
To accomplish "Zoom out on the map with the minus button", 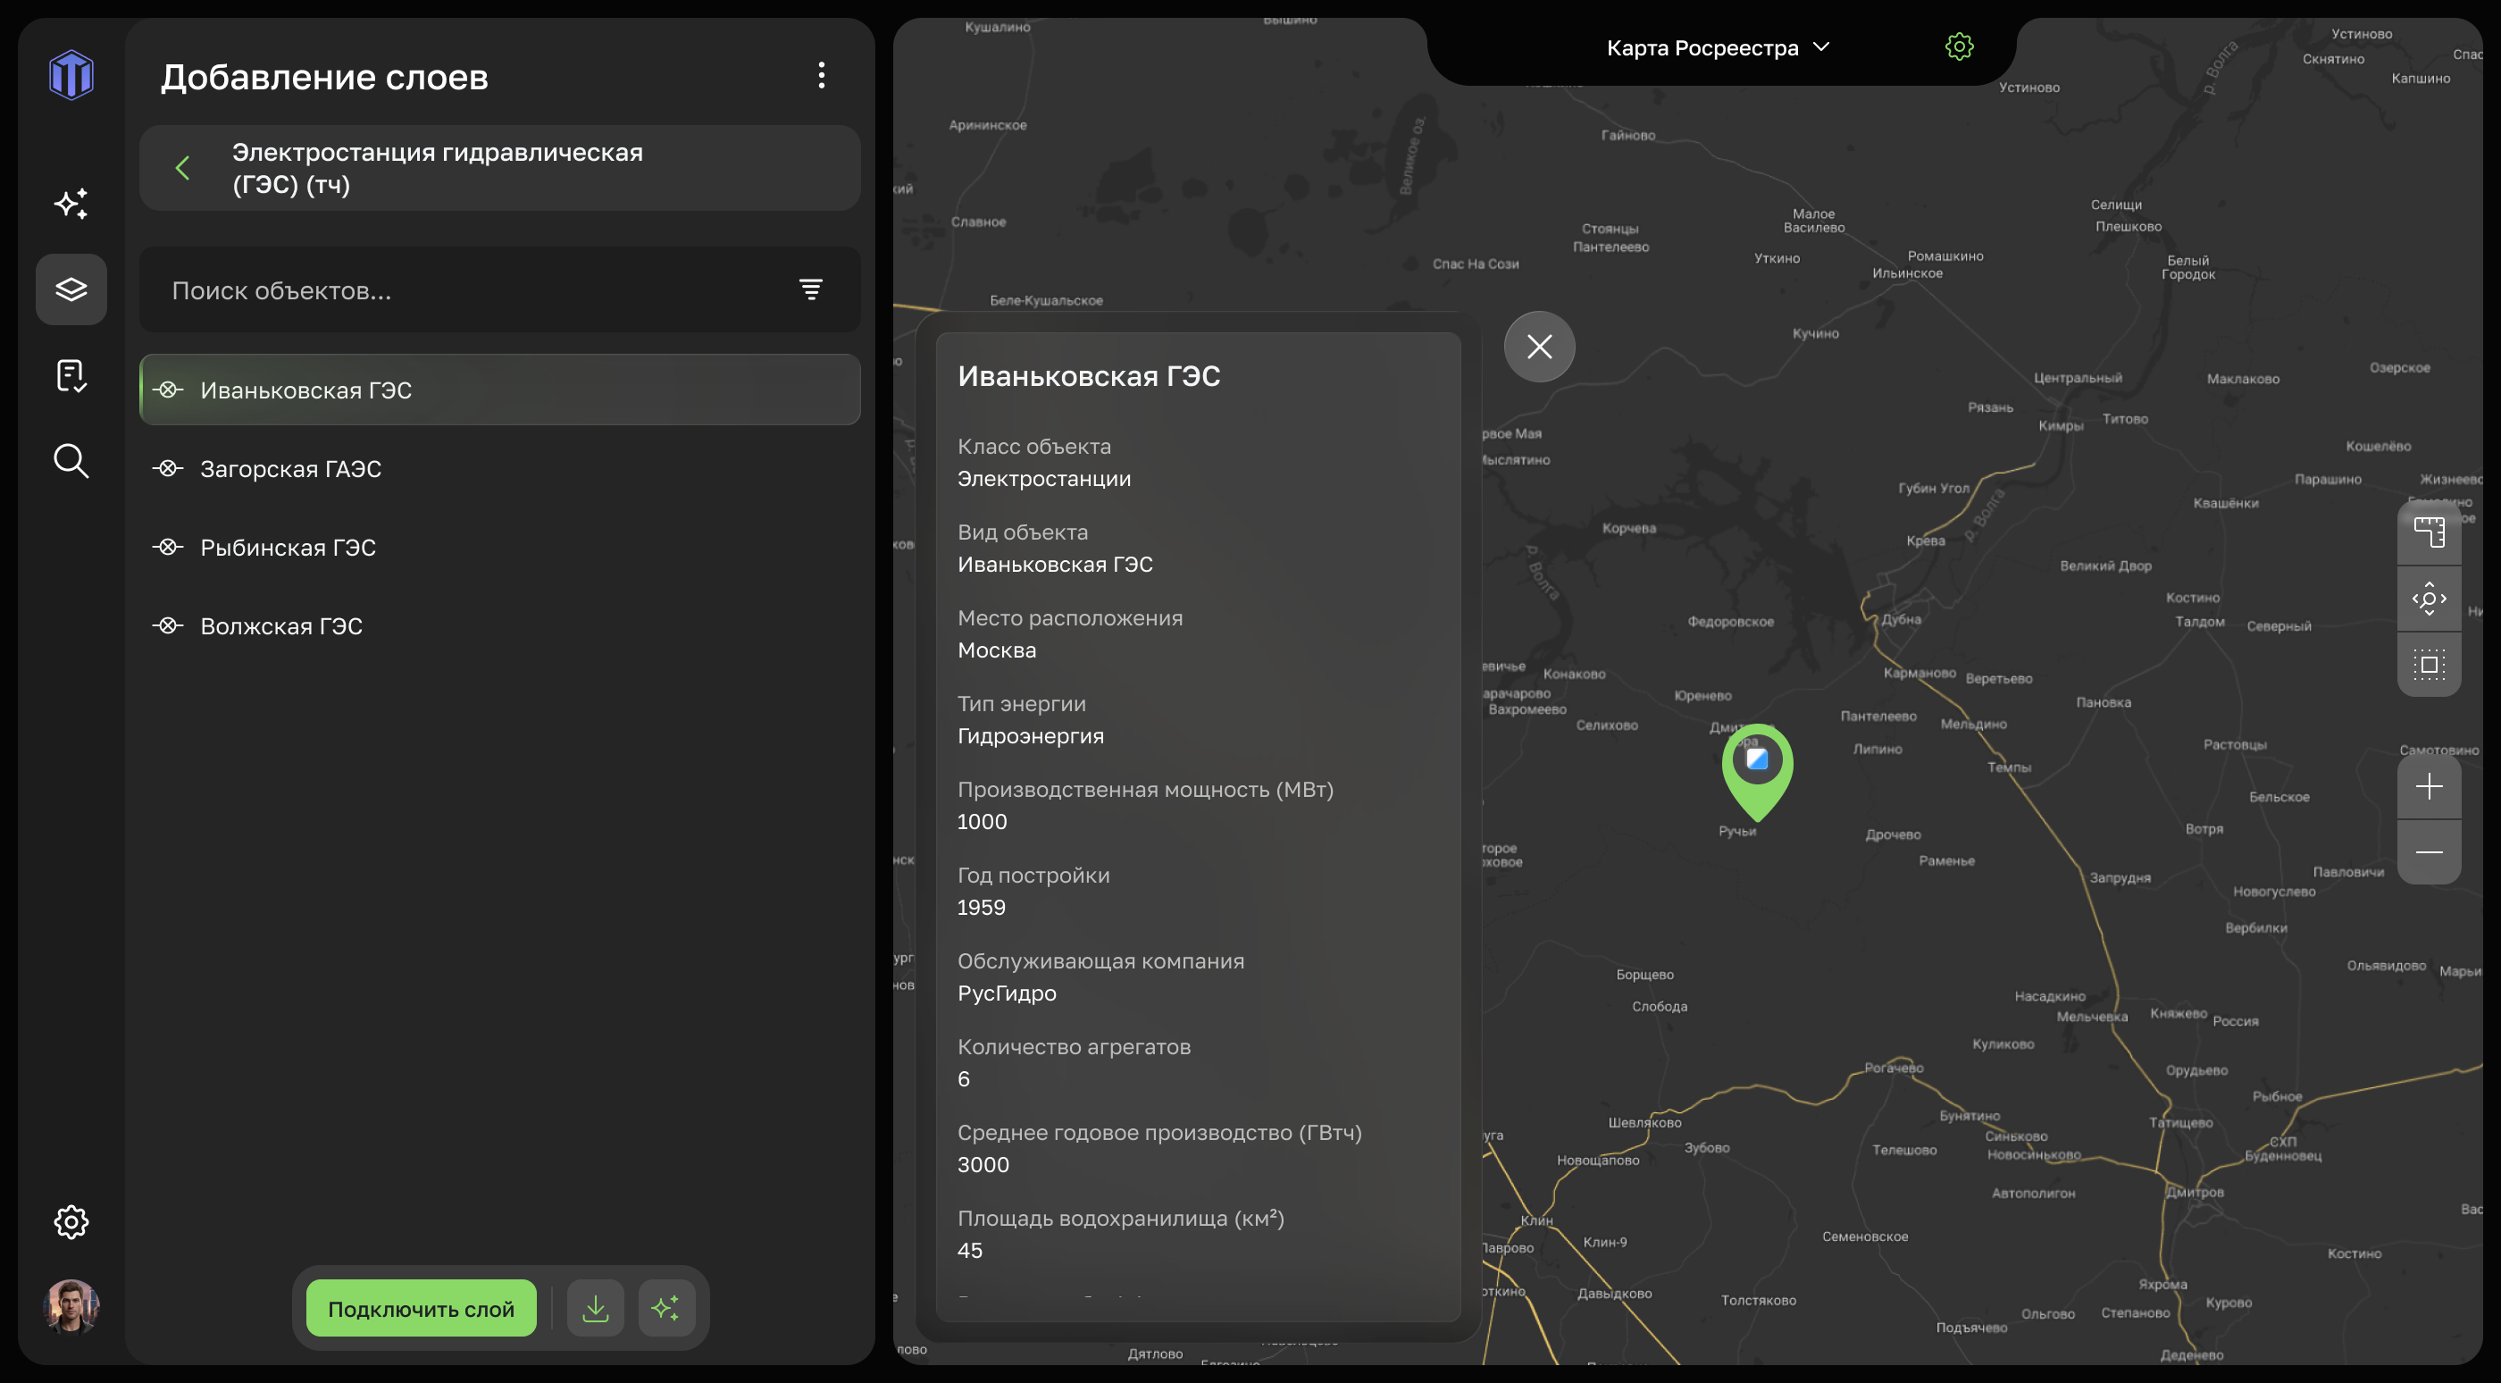I will (2430, 851).
